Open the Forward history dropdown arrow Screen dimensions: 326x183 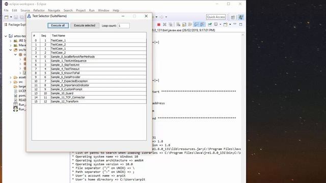(x=166, y=17)
